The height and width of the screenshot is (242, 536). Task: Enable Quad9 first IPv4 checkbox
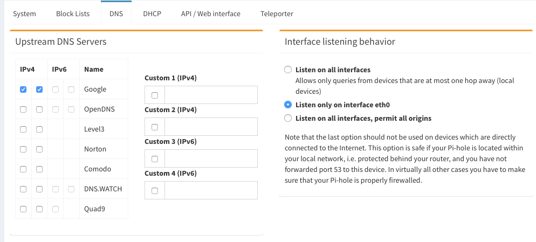[x=23, y=209]
